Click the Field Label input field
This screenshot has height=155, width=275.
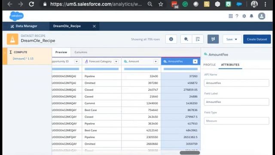click(x=236, y=102)
